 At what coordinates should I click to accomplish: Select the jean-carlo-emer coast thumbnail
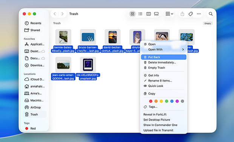[63, 65]
